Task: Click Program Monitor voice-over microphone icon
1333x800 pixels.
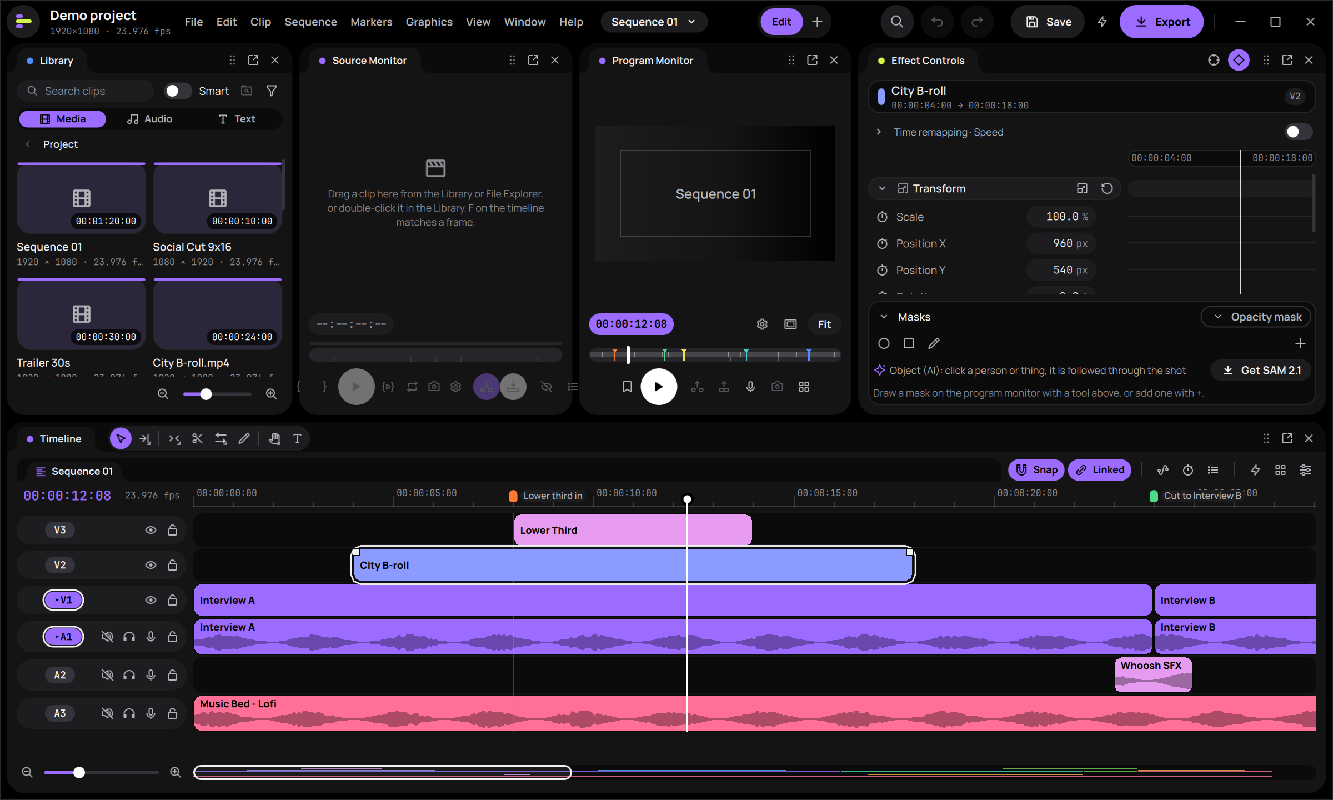Action: click(750, 387)
